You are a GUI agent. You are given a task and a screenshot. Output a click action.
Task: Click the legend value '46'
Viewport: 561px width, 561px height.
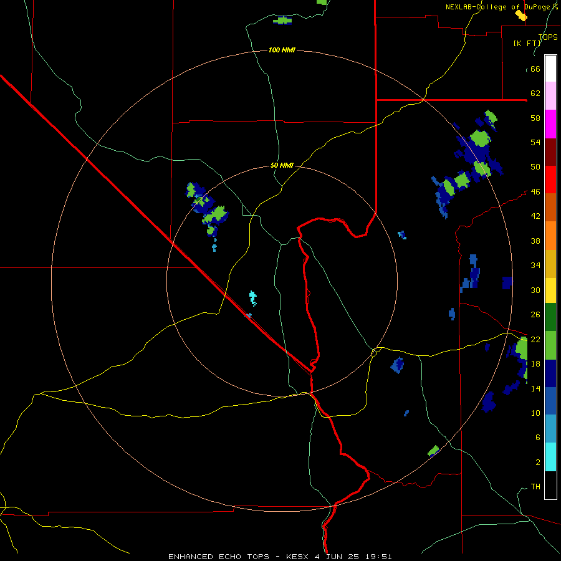(x=535, y=192)
